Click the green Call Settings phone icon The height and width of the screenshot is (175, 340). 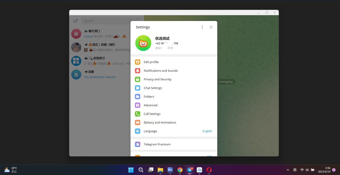coord(137,114)
